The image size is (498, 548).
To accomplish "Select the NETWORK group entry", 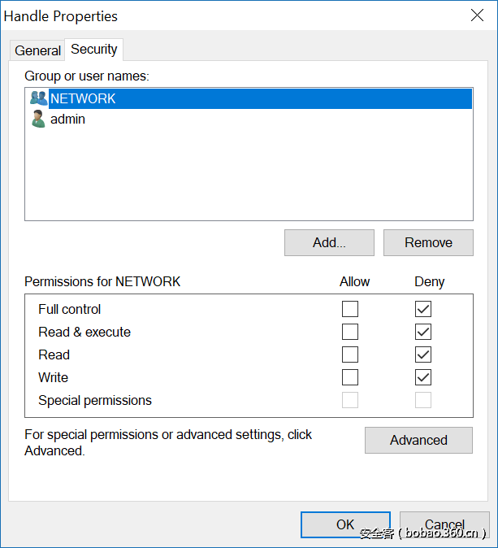I will (84, 98).
